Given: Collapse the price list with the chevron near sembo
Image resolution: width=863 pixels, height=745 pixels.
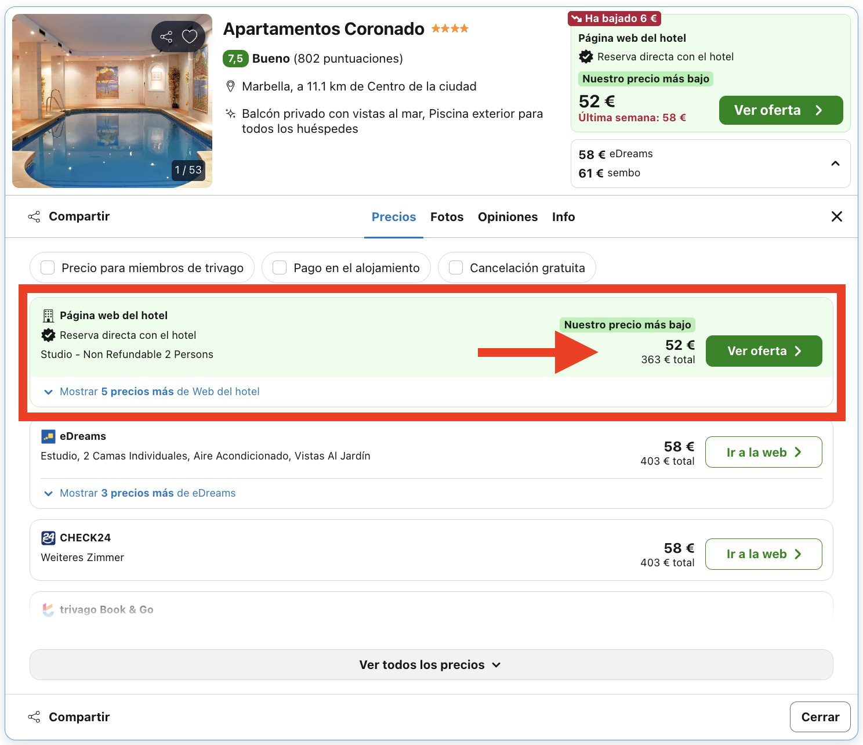Looking at the screenshot, I should 835,164.
